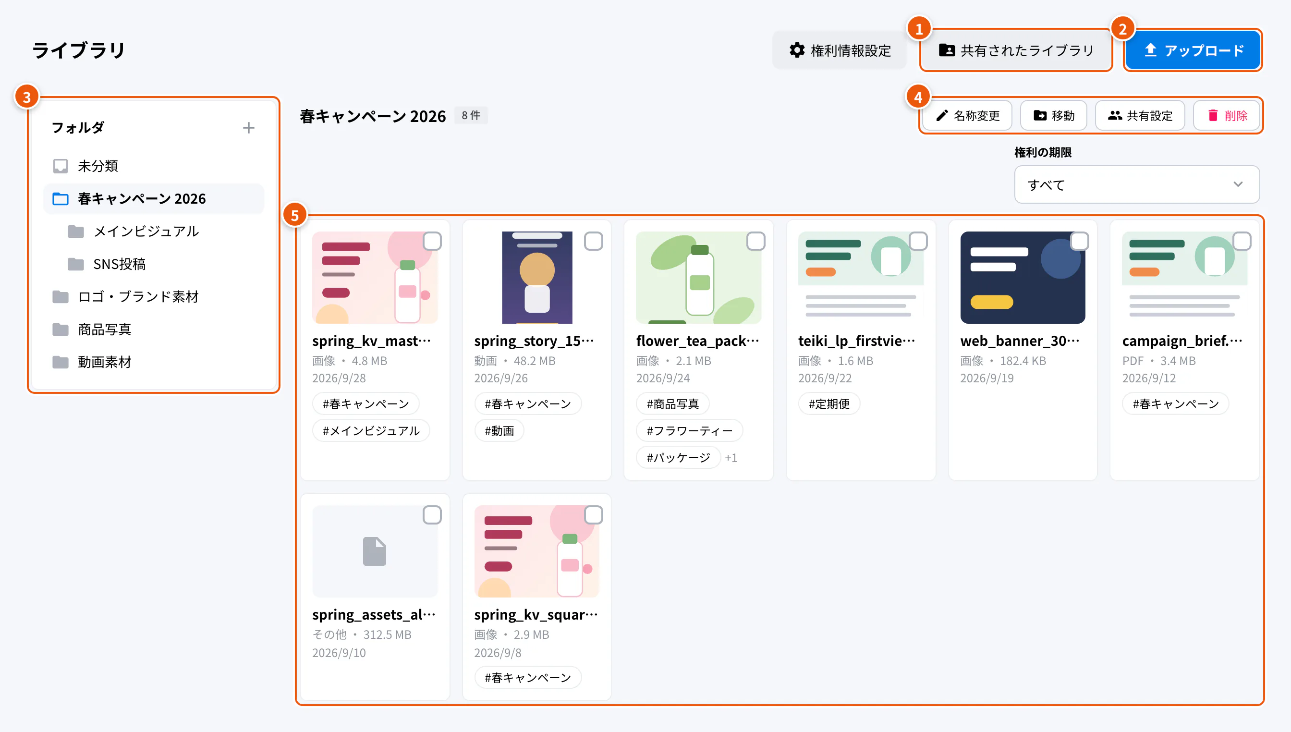Image resolution: width=1291 pixels, height=732 pixels.
Task: Open the web_banner_30 dark thumbnail
Action: point(1023,278)
